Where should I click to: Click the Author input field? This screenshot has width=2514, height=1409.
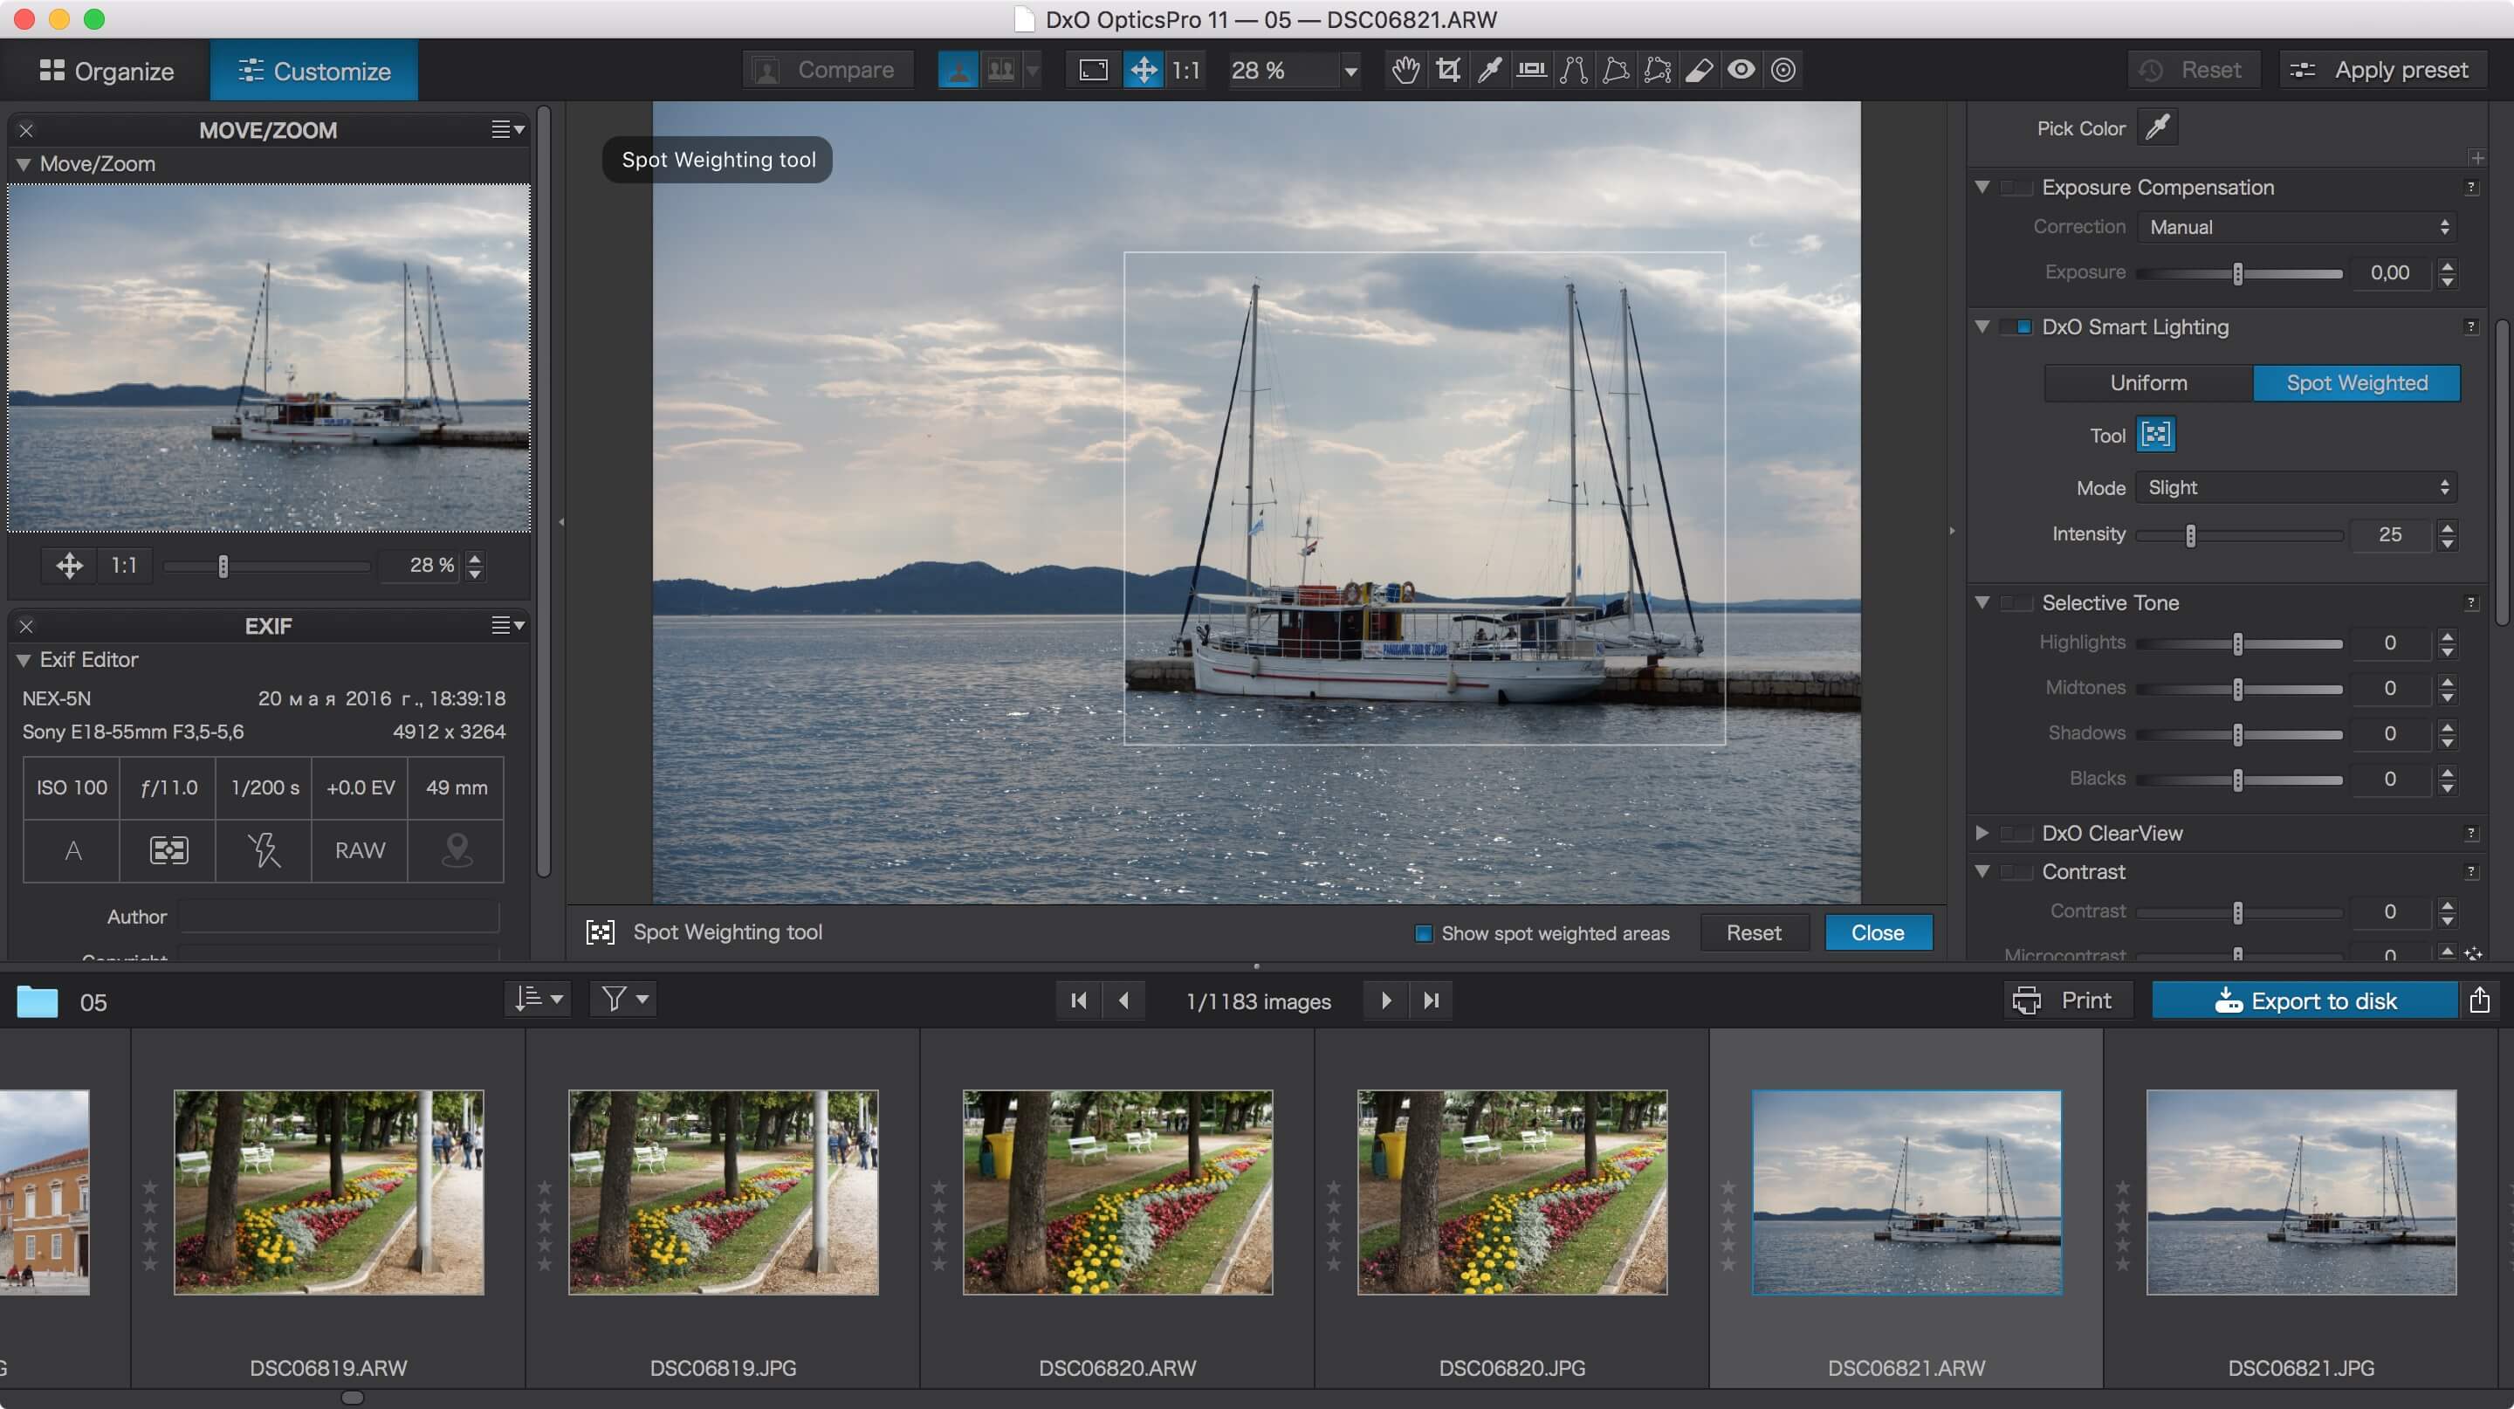tap(339, 917)
